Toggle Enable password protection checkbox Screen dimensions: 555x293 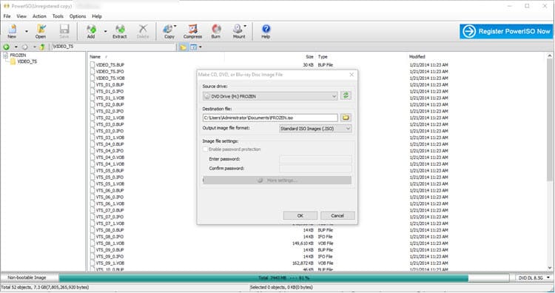[205, 149]
